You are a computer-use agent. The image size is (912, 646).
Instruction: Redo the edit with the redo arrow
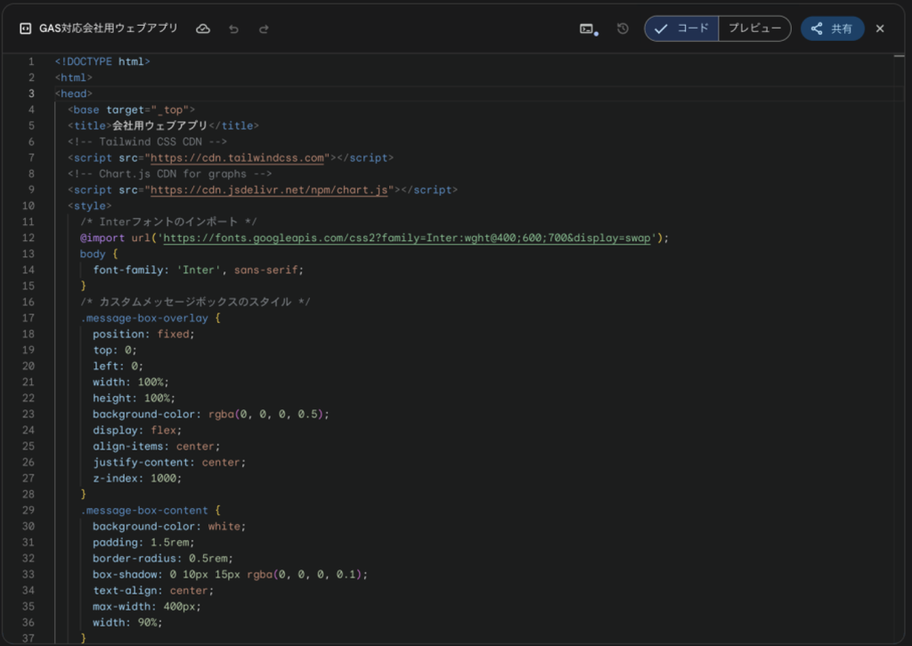tap(264, 28)
